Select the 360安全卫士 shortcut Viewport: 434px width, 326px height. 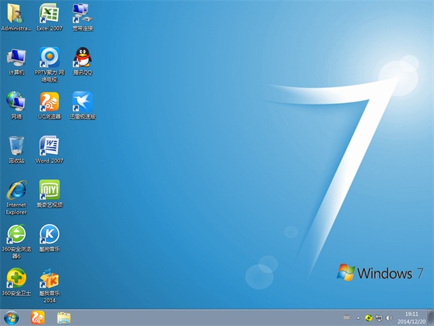pos(16,282)
